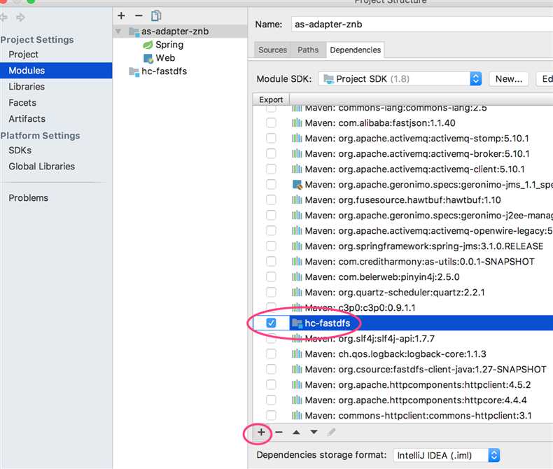The image size is (553, 469).
Task: Select the Dependencies tab
Action: (x=355, y=50)
